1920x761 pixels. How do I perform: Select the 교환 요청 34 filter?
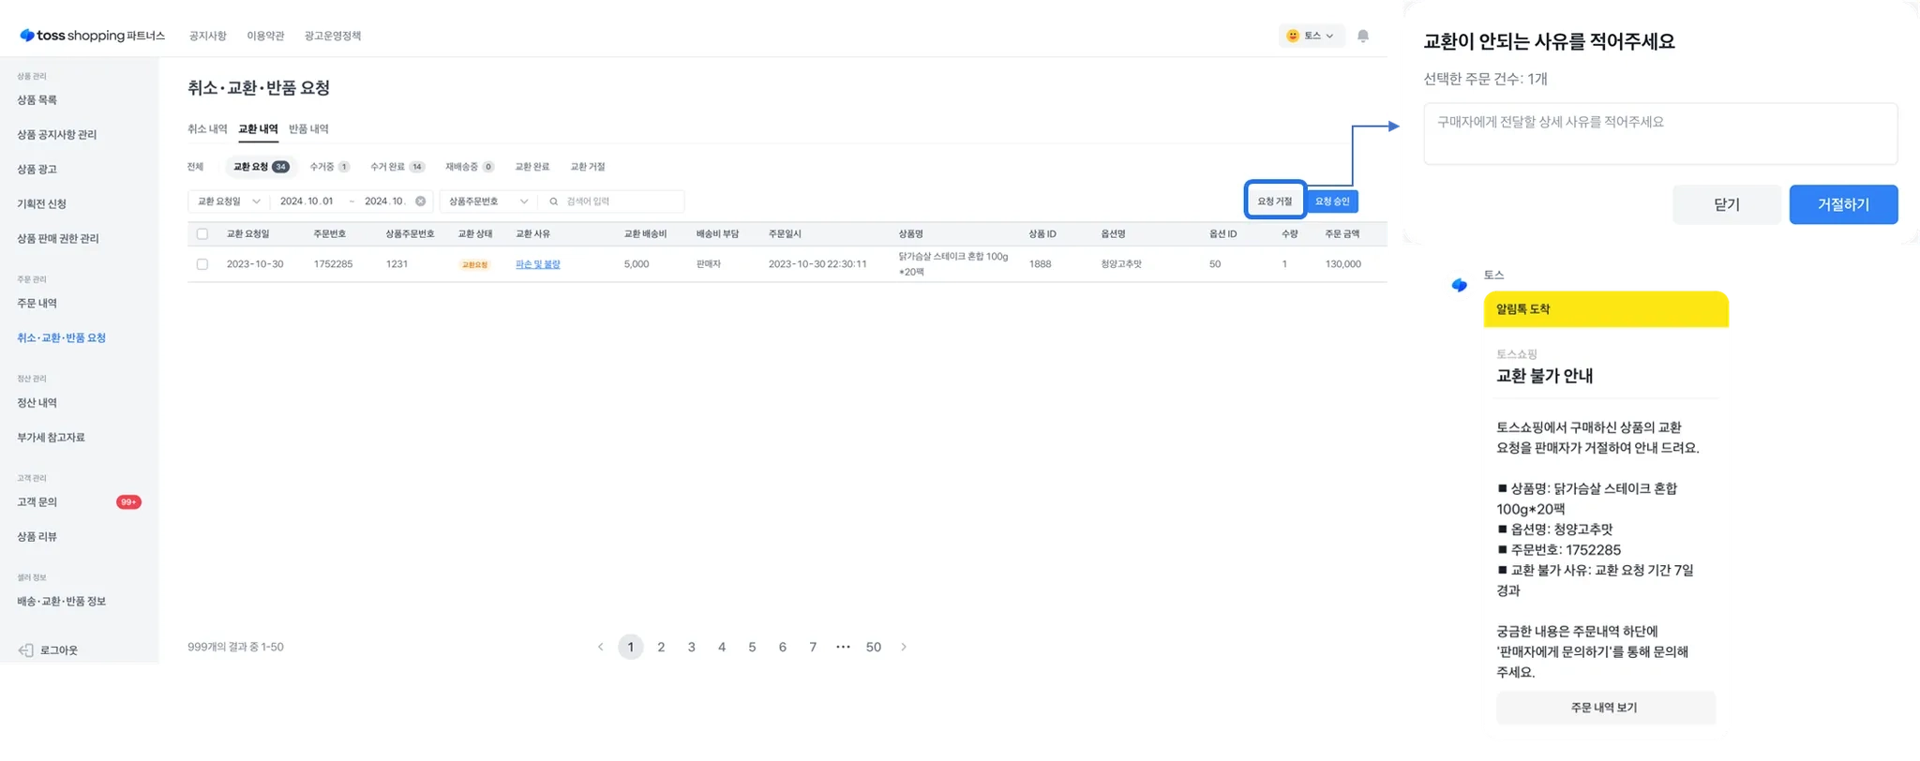(261, 167)
